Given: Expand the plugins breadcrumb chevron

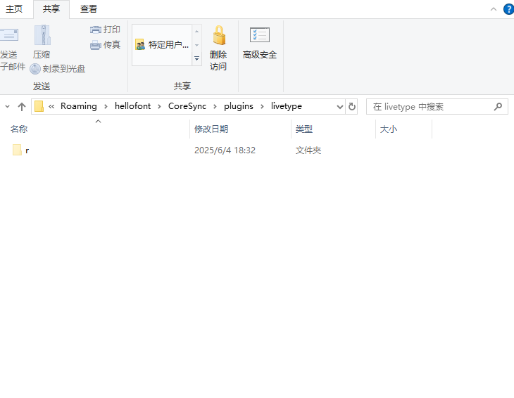Looking at the screenshot, I should [262, 106].
